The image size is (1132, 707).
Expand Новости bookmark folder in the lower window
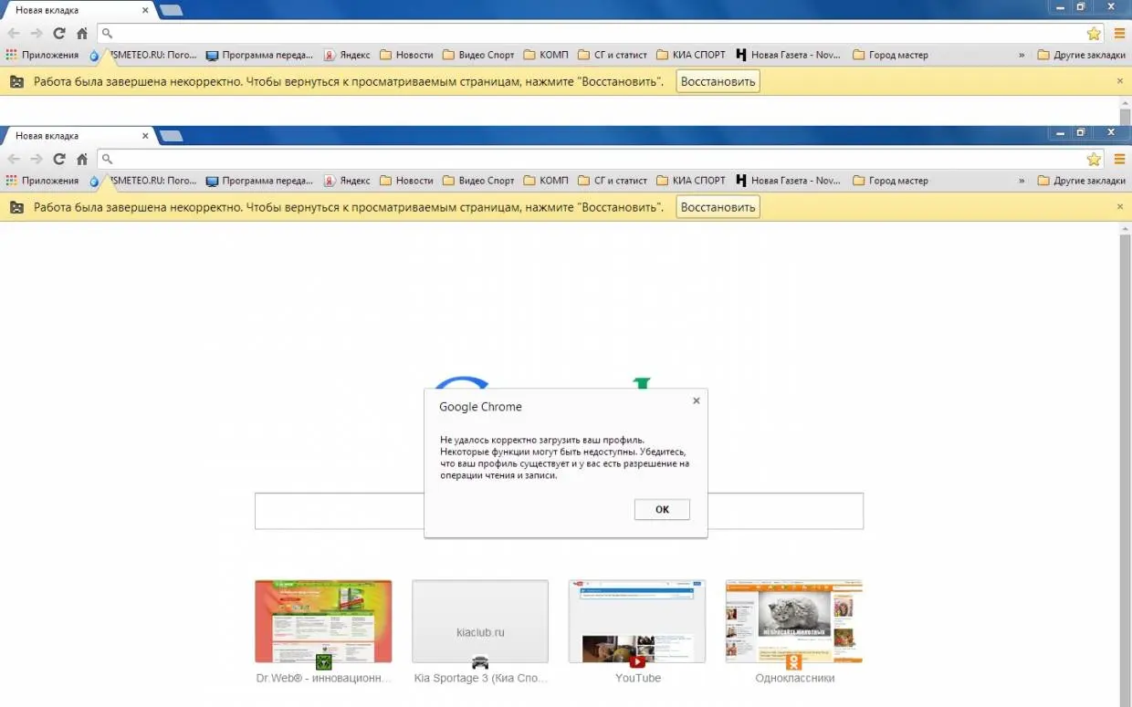(x=406, y=181)
